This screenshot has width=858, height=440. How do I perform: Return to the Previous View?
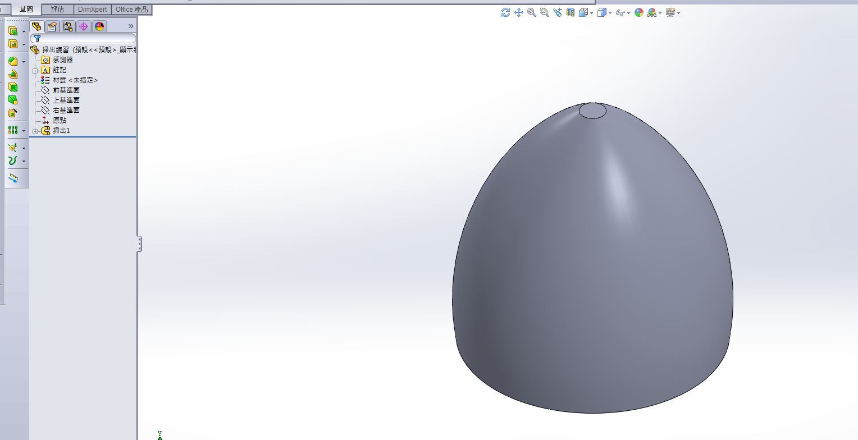click(x=557, y=12)
